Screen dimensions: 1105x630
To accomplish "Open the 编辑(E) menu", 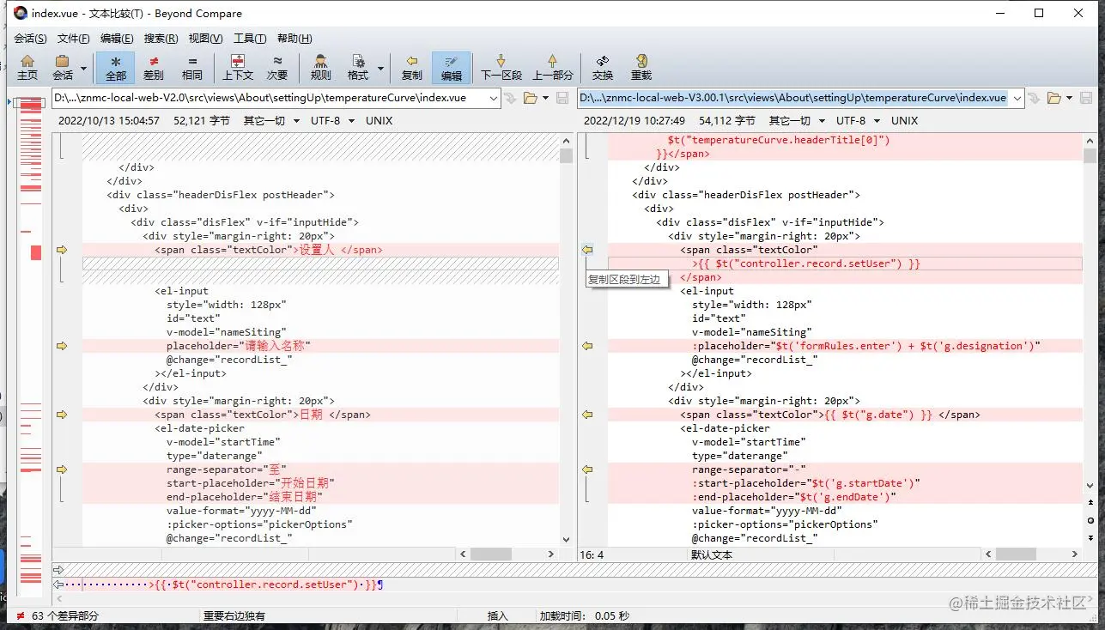I will tap(117, 39).
